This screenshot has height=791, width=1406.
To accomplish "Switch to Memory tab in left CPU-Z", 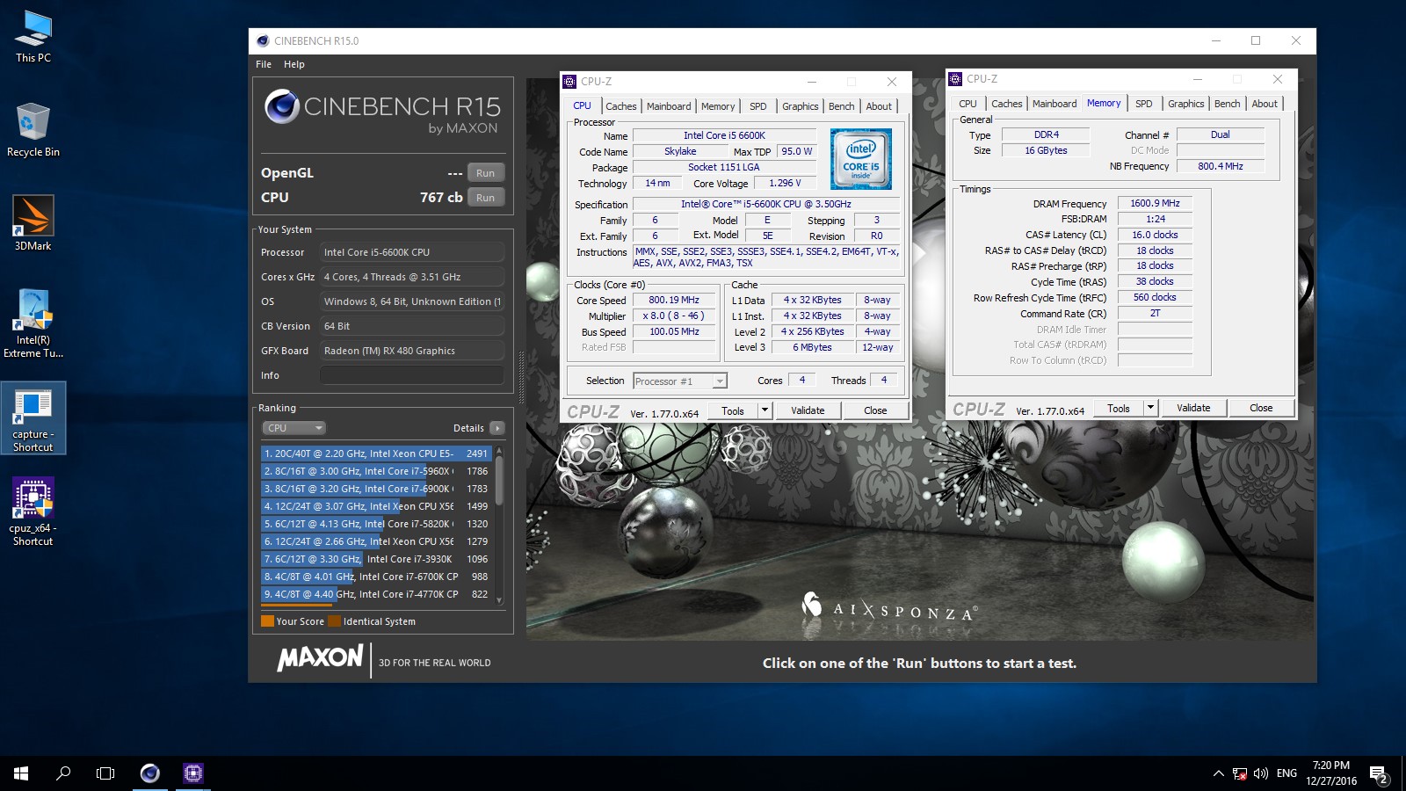I will (x=718, y=106).
